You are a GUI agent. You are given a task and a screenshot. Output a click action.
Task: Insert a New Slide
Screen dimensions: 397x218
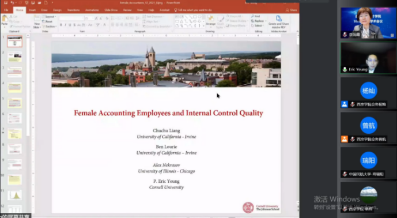click(x=37, y=21)
